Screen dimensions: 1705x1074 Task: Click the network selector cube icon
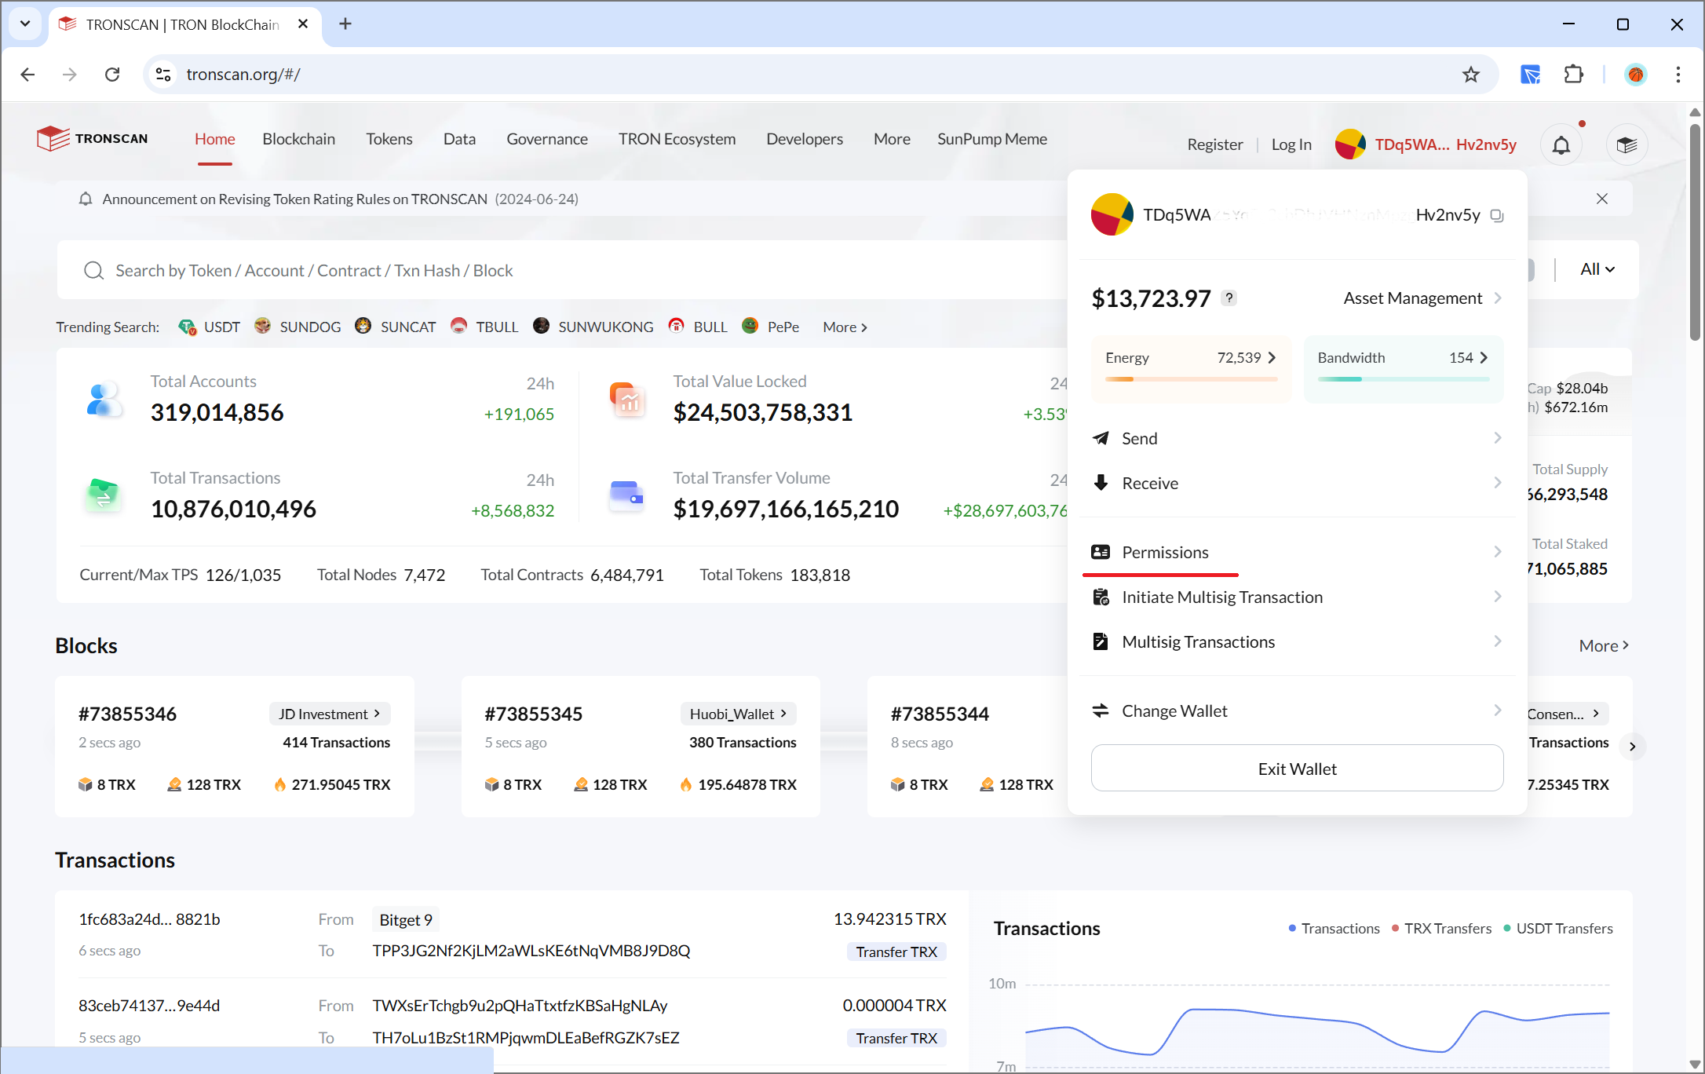(x=1627, y=145)
